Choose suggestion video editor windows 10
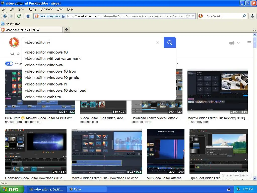 [99, 52]
